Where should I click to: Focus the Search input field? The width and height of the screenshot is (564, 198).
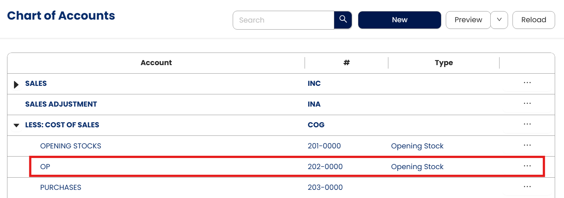click(283, 20)
